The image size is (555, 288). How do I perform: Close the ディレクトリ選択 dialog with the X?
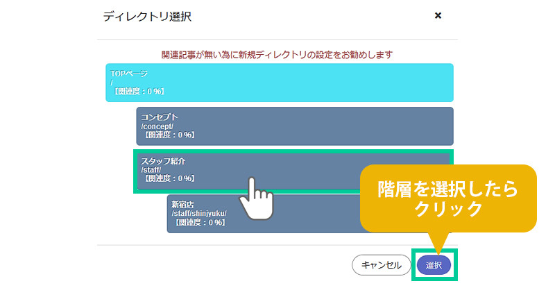tap(438, 15)
